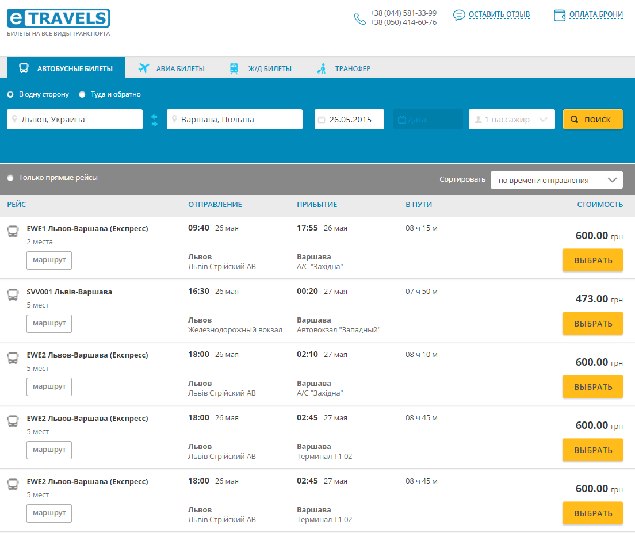Show маршрут for EWE2 arriving 02:10
The height and width of the screenshot is (533, 635).
[x=49, y=386]
